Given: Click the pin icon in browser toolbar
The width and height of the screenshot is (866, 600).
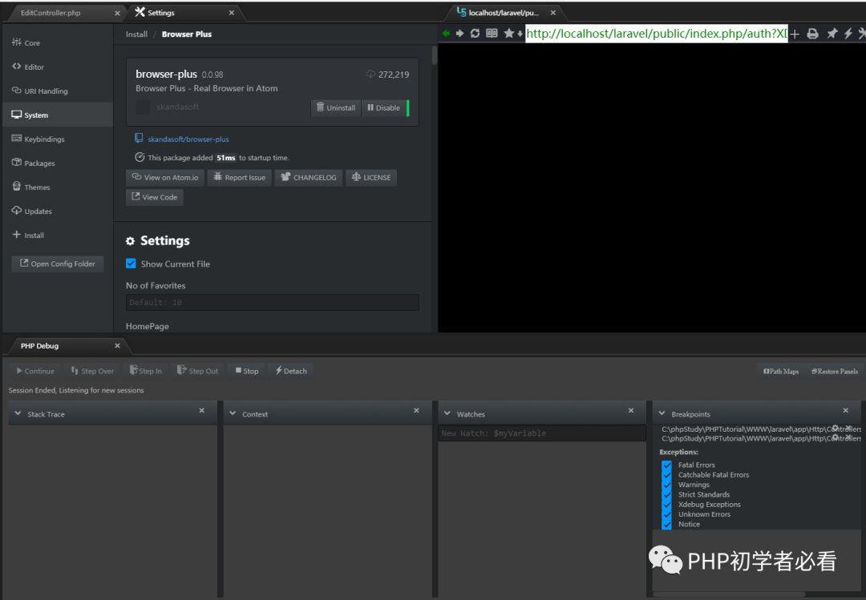Looking at the screenshot, I should (x=832, y=34).
